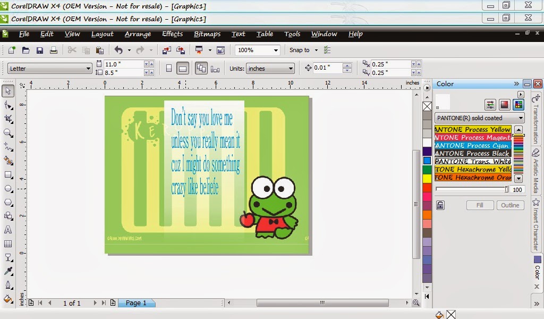This screenshot has height=319, width=544.
Task: Open the Transformation docker tab
Action: [536, 120]
